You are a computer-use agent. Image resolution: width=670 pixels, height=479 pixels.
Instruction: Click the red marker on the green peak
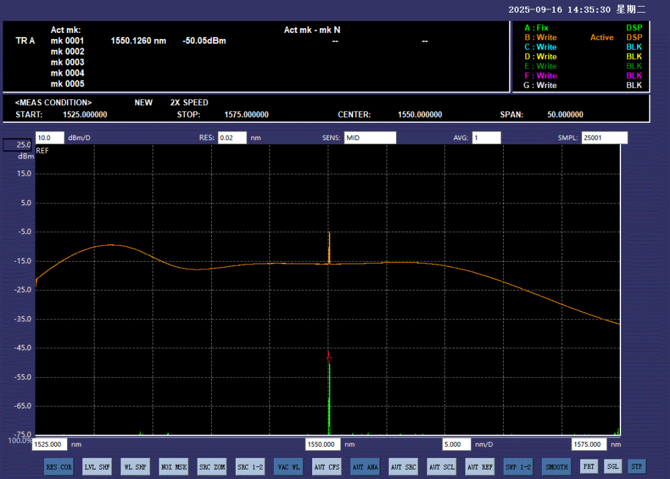[329, 358]
